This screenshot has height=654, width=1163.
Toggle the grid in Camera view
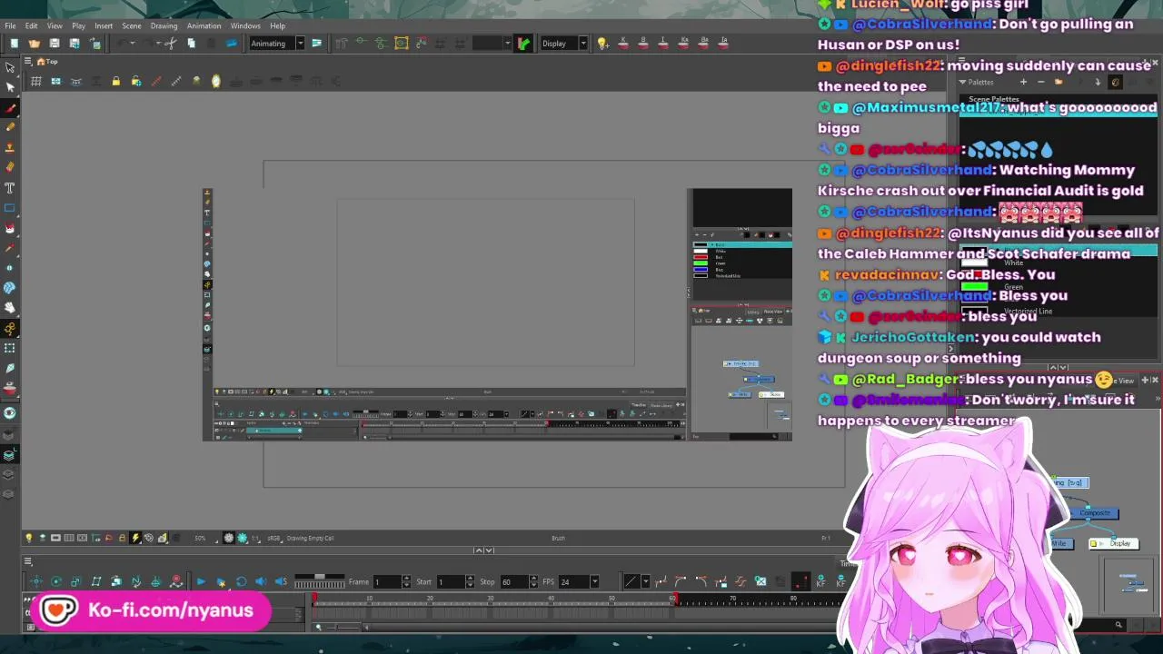coord(36,82)
